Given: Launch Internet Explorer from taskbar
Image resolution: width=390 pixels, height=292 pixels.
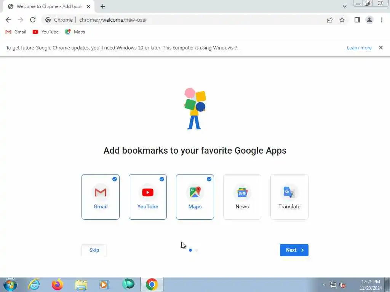Looking at the screenshot, I should 34,284.
